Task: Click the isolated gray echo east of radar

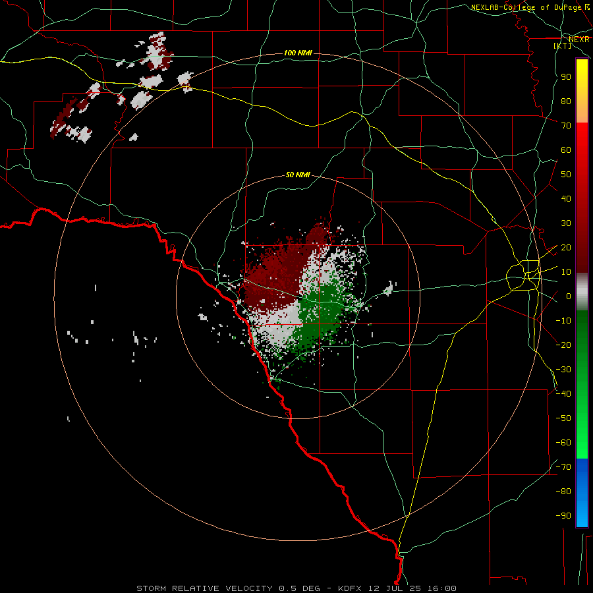Action: (x=388, y=290)
